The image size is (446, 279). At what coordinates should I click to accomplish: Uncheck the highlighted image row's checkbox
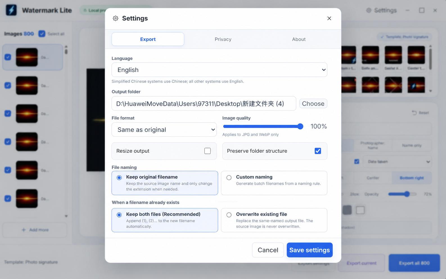[x=8, y=57]
